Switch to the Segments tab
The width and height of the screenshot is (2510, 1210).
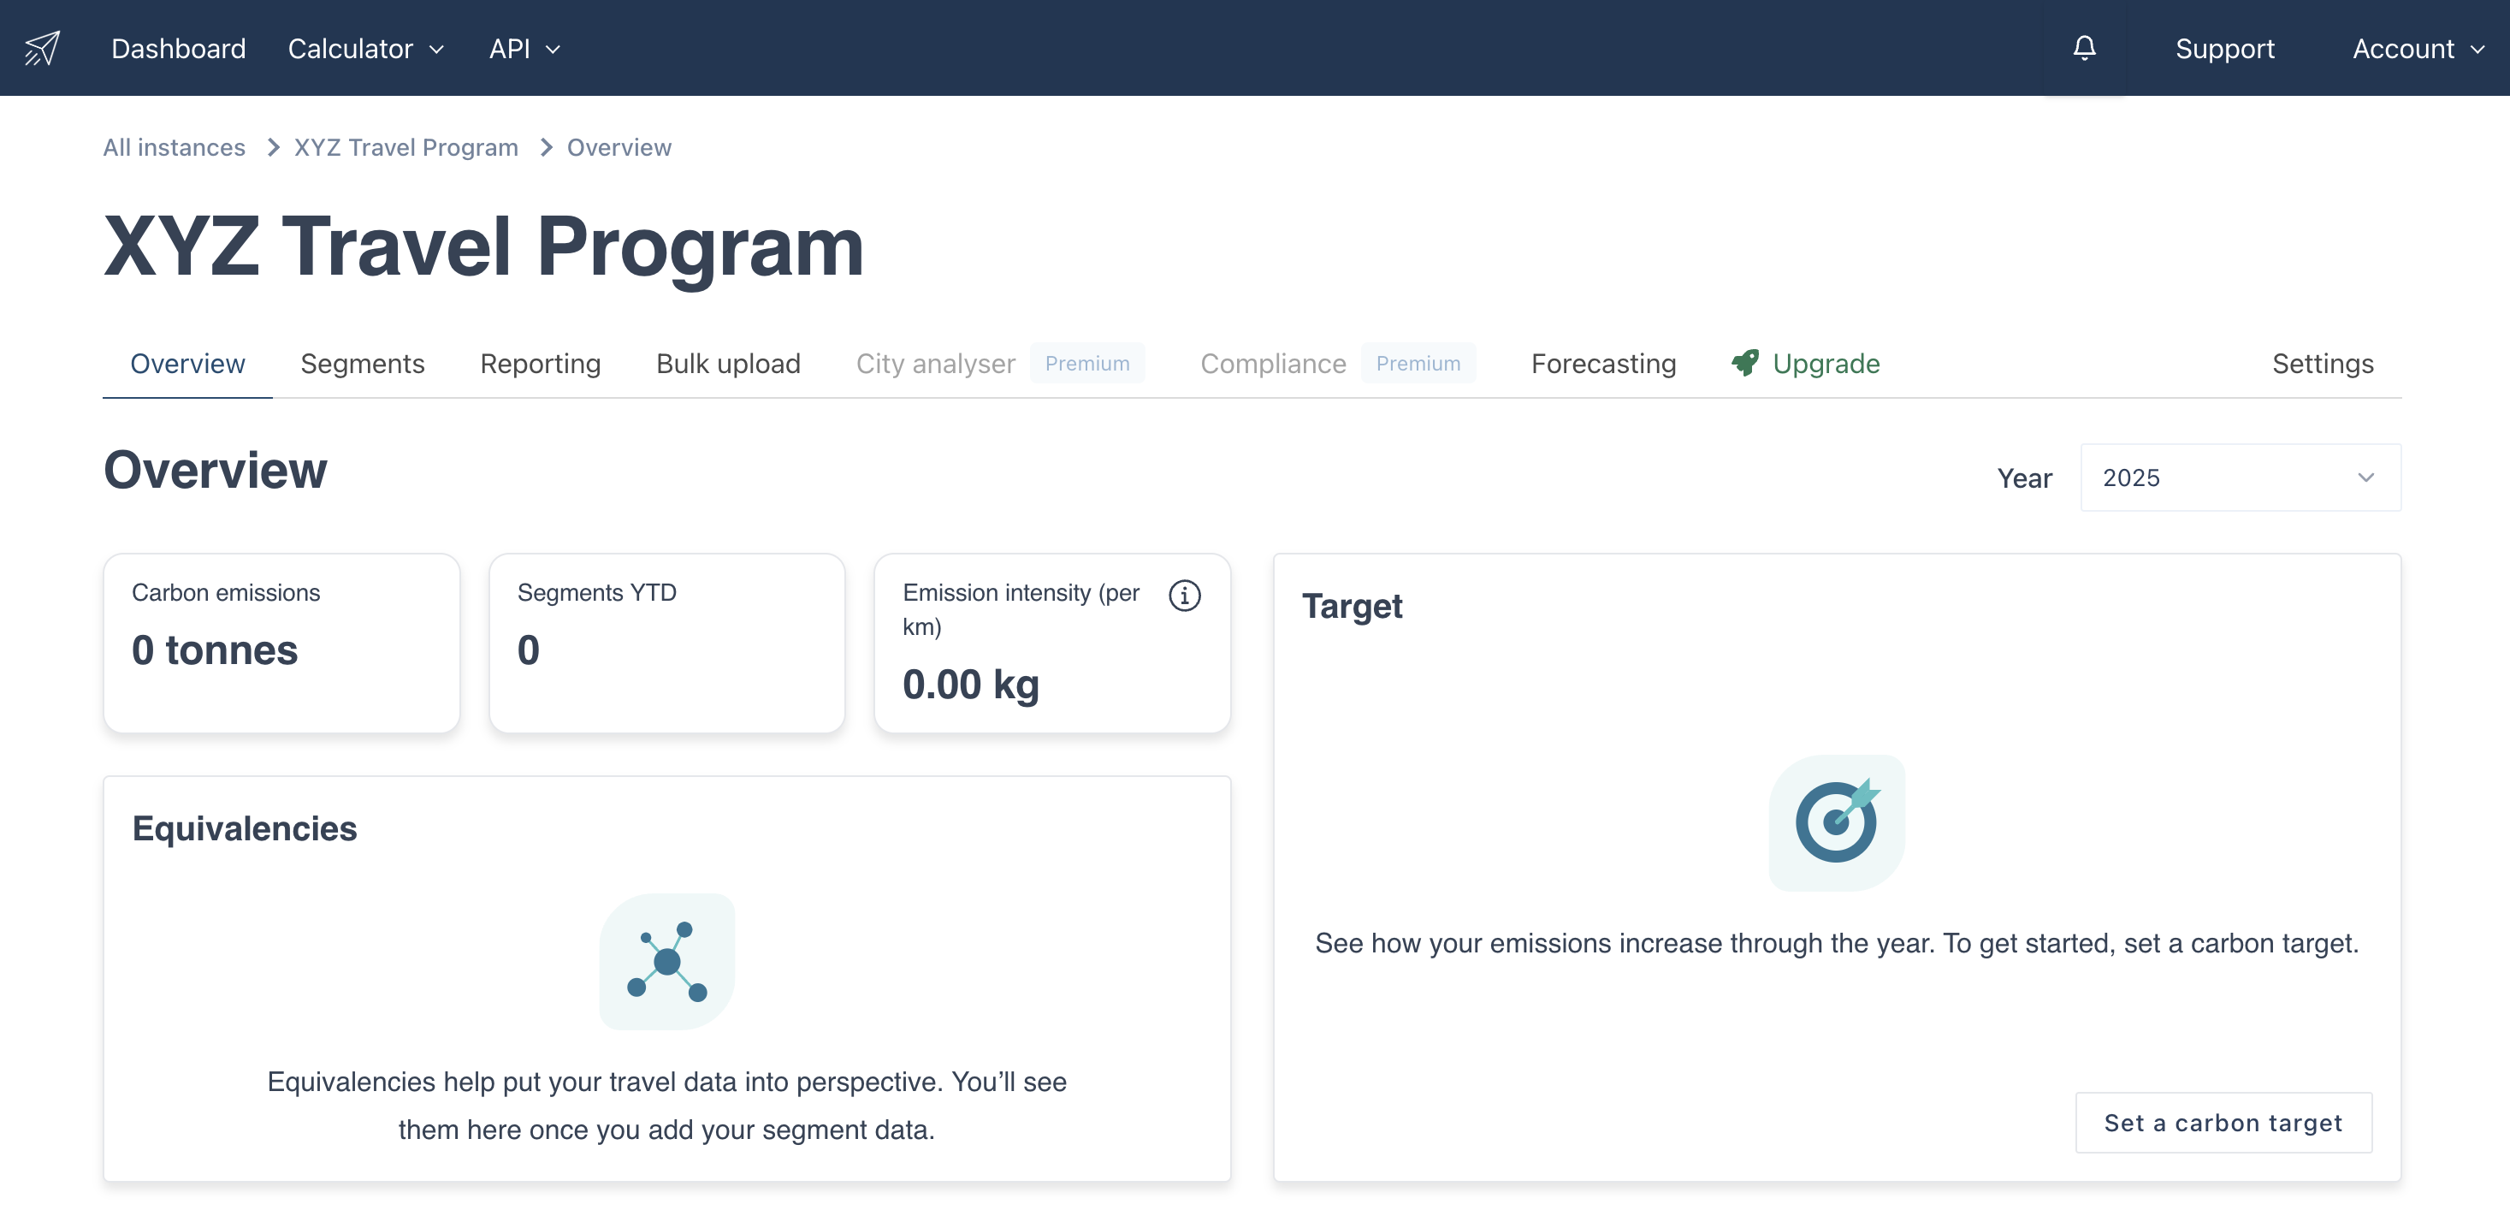click(362, 364)
